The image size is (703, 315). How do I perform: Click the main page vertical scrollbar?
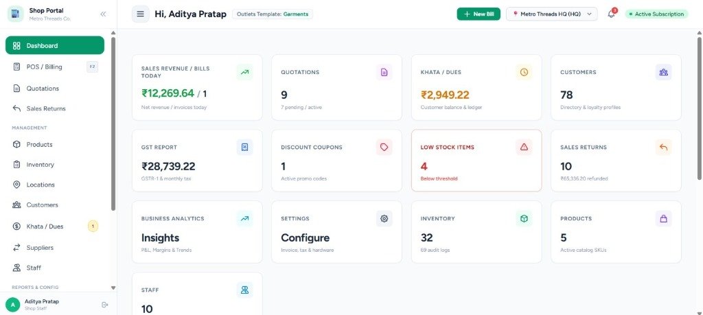point(700,108)
